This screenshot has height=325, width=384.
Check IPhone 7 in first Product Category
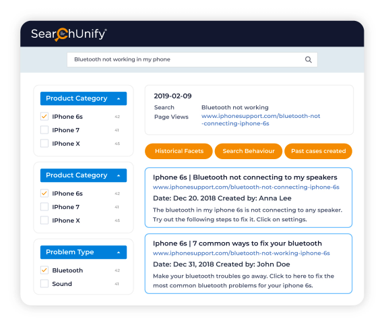(x=44, y=130)
